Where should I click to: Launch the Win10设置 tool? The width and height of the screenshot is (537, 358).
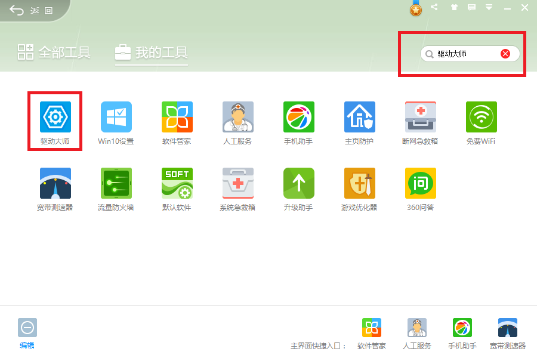click(x=116, y=117)
